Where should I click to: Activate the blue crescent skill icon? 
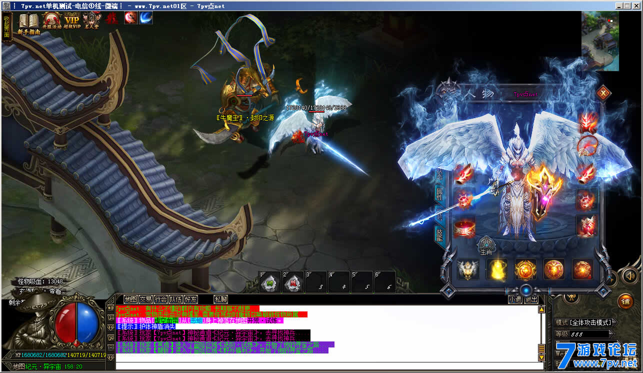[x=145, y=18]
